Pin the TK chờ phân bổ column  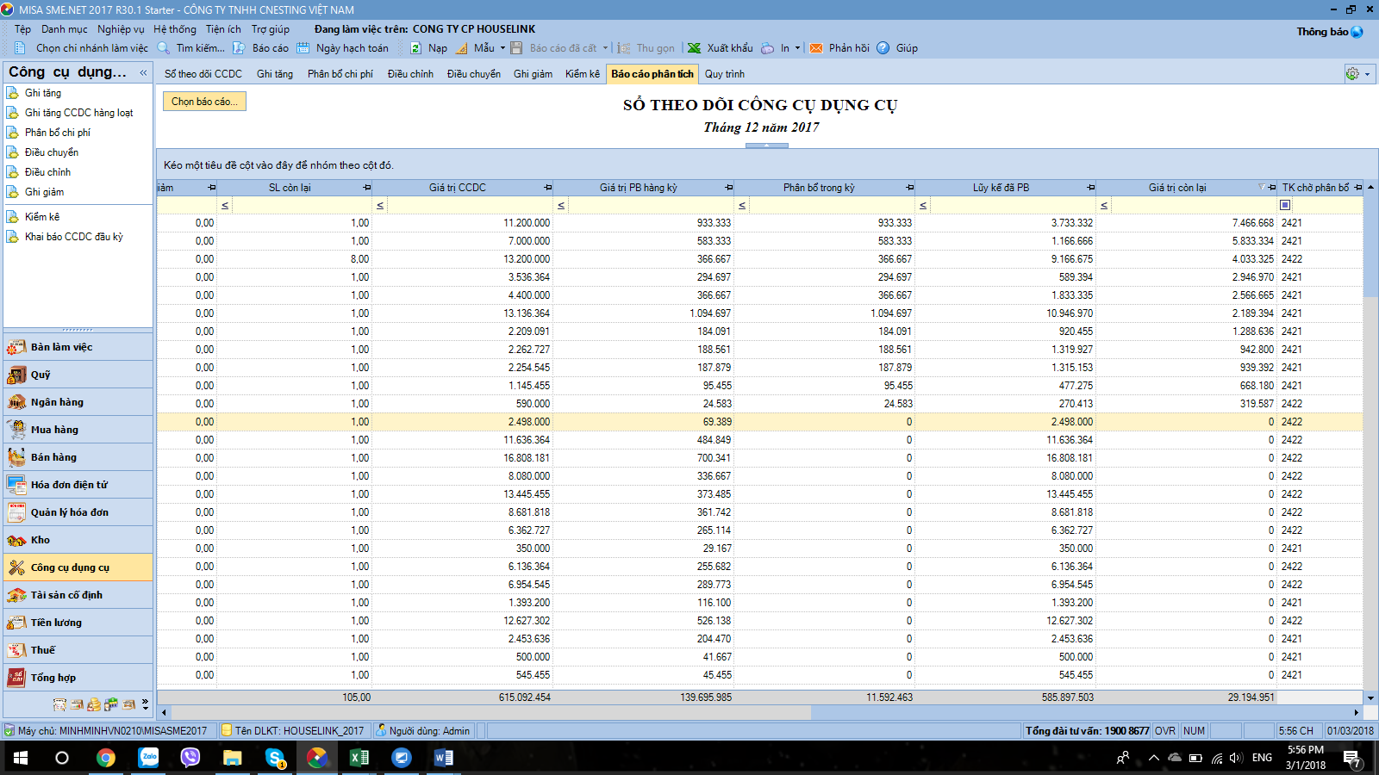click(1358, 188)
